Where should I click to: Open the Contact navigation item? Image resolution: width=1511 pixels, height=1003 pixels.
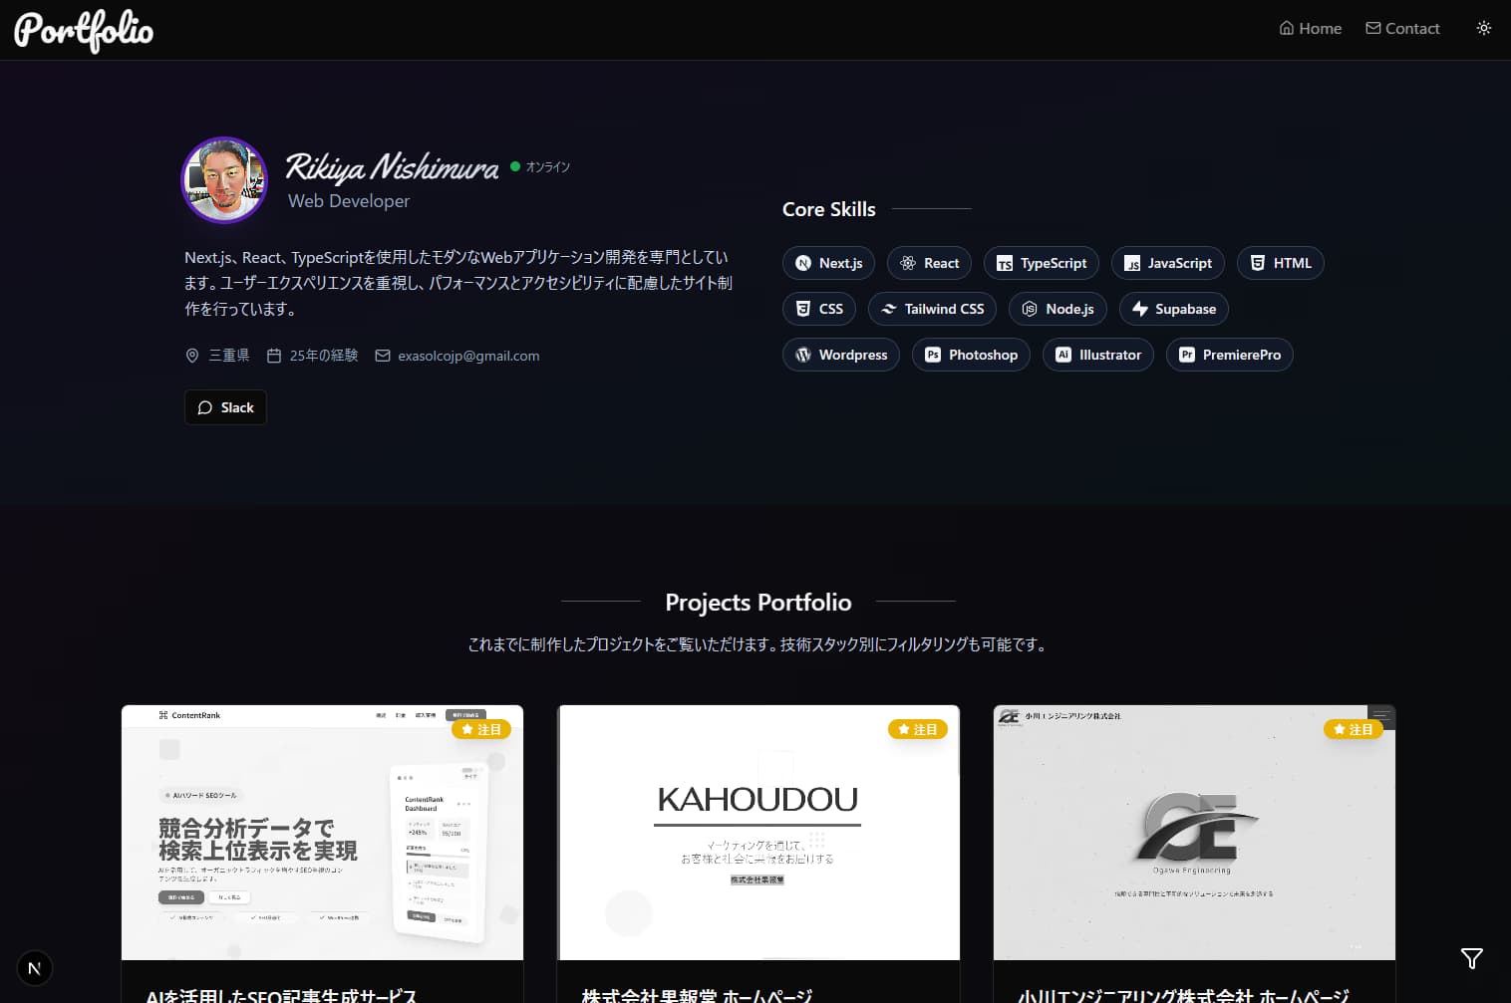pos(1402,29)
